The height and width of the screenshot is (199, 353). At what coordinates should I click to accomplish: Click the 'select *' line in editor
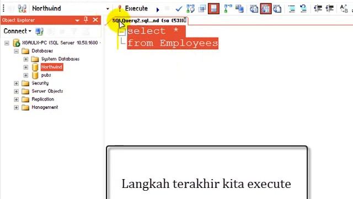click(156, 31)
